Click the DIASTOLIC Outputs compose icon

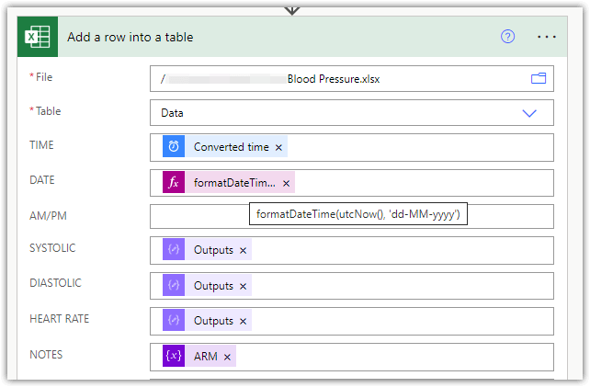(x=174, y=285)
